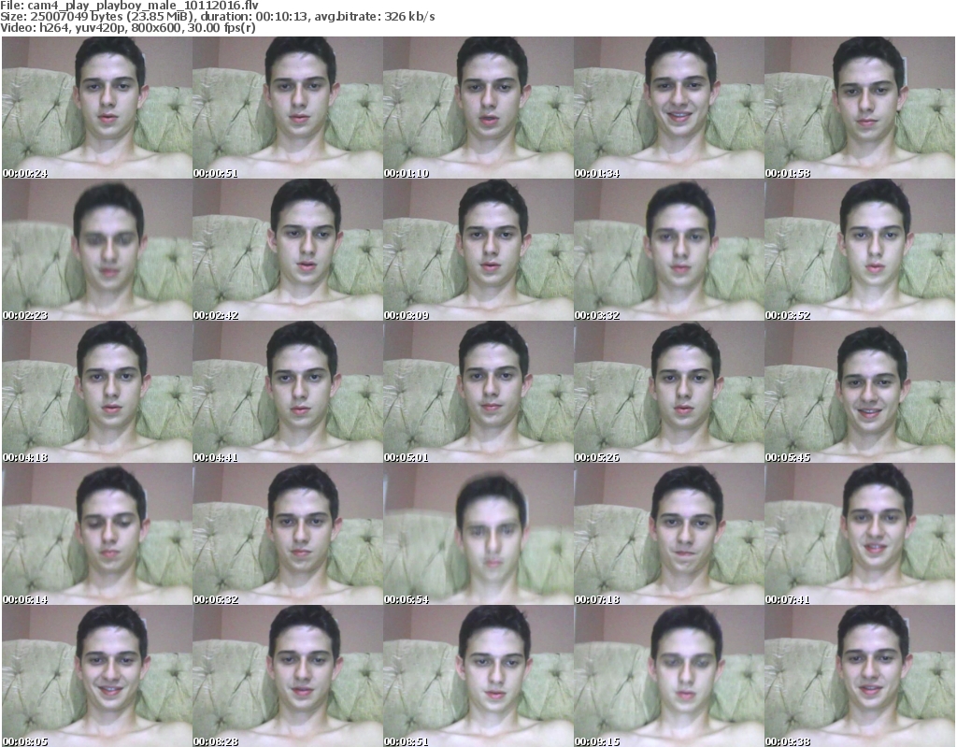The height and width of the screenshot is (747, 957).
Task: Open the frame stamped 00:02:42
Action: click(x=288, y=250)
